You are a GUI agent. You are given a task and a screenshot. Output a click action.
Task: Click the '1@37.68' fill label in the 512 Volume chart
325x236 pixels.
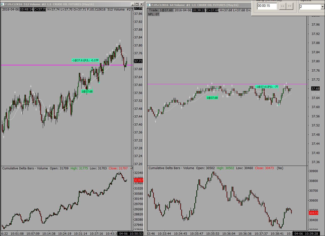coord(87,91)
